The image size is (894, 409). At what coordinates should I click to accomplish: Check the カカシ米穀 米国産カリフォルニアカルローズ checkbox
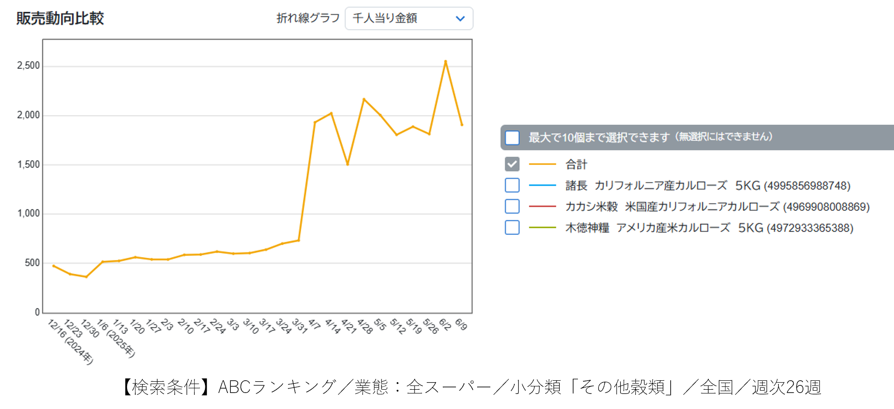[x=512, y=206]
